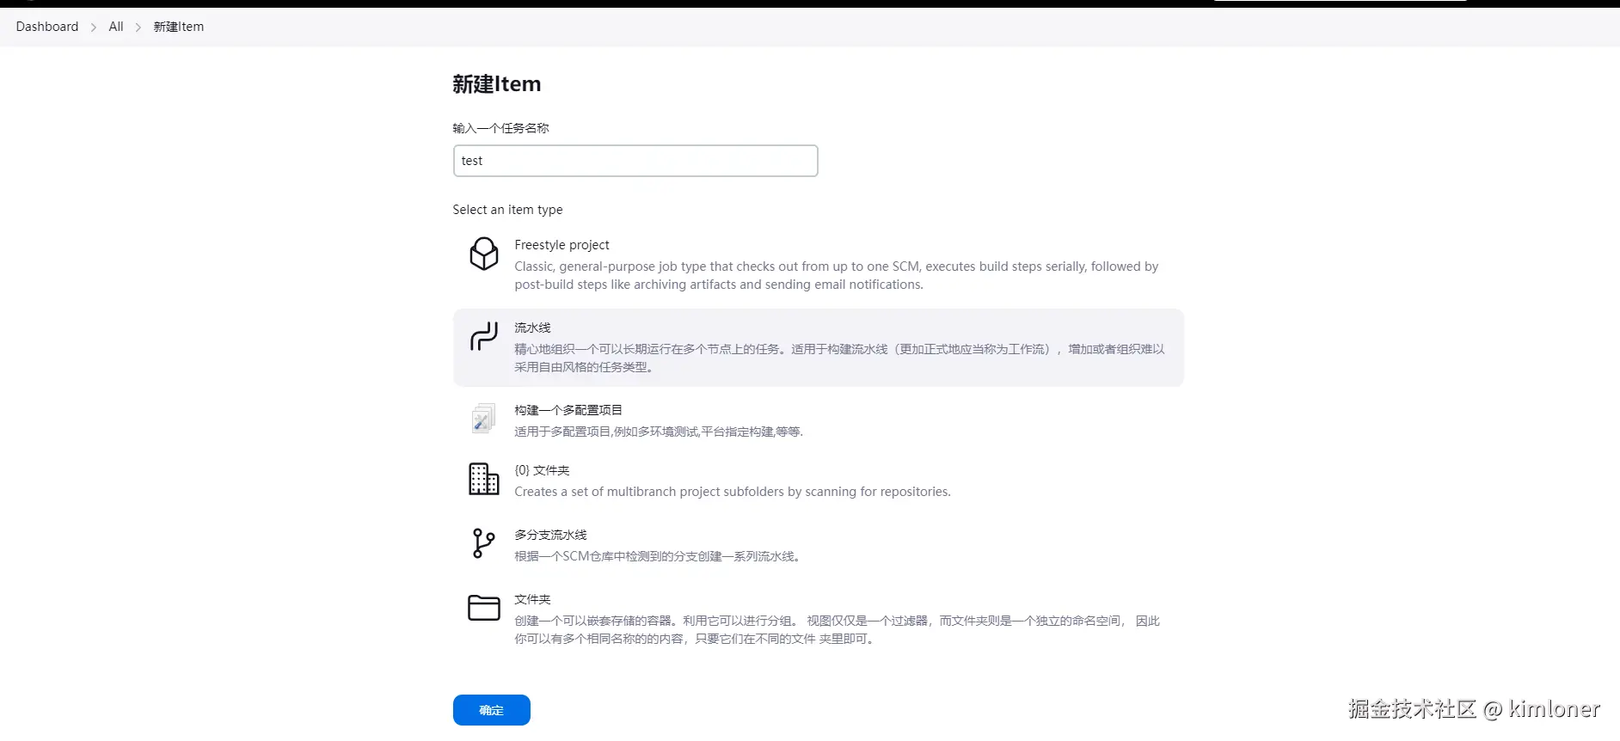Click the Freestyle project cube icon
The width and height of the screenshot is (1620, 741).
(x=484, y=254)
